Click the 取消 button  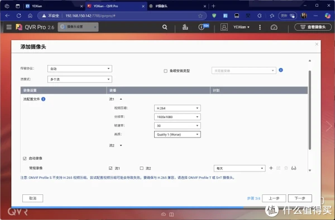click(33, 198)
